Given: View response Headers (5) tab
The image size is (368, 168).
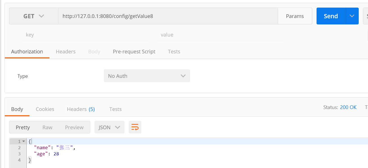Looking at the screenshot, I should [81, 109].
